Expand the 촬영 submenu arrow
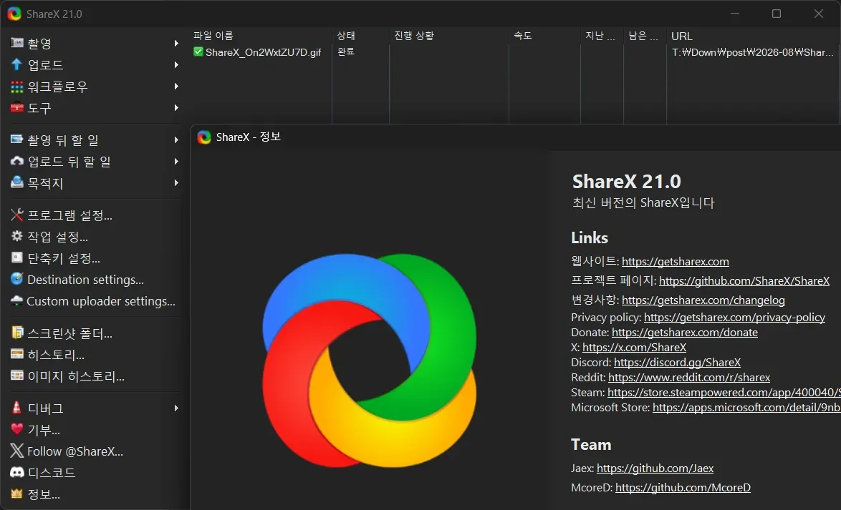The width and height of the screenshot is (841, 510). coord(176,43)
